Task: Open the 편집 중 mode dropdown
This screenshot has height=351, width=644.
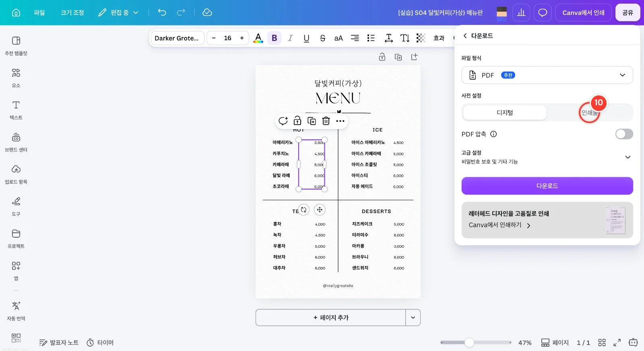Action: pos(118,12)
